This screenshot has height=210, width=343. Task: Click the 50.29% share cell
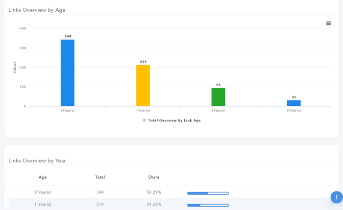(x=154, y=192)
